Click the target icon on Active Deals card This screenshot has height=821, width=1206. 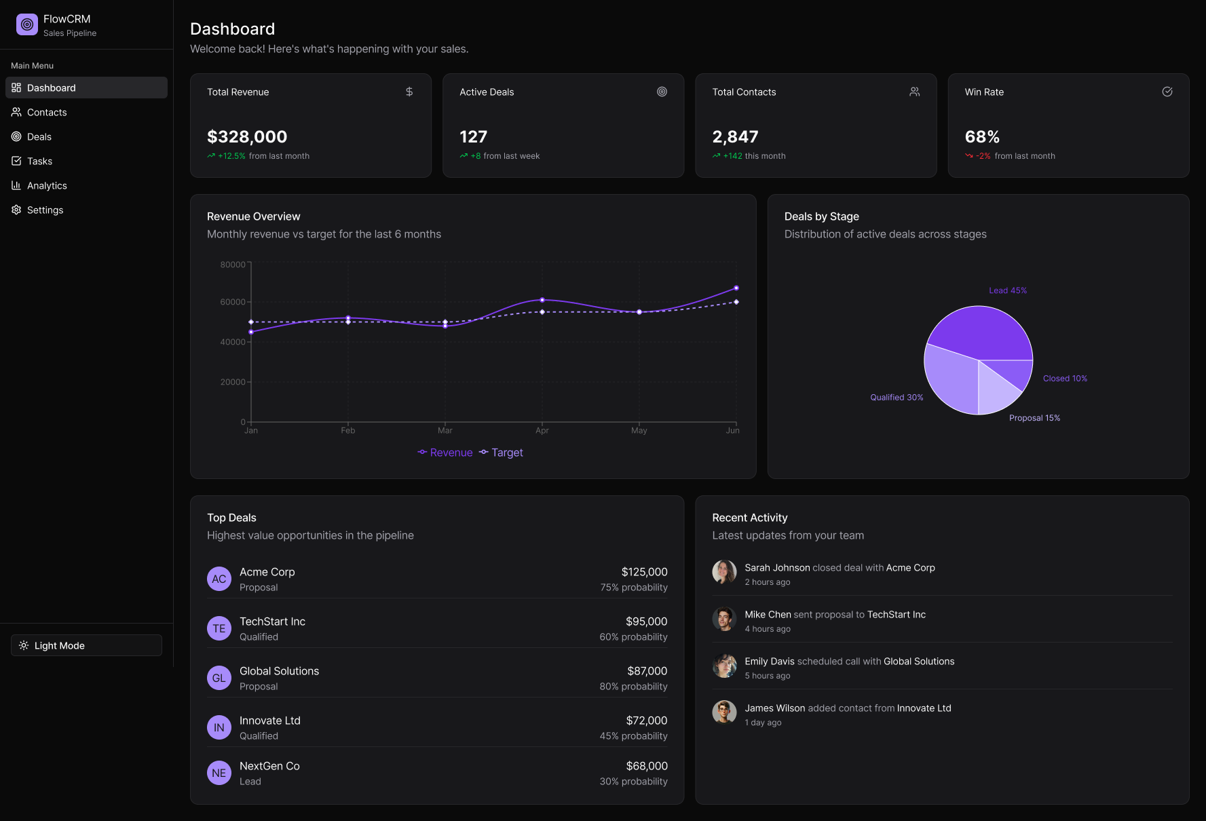click(662, 92)
